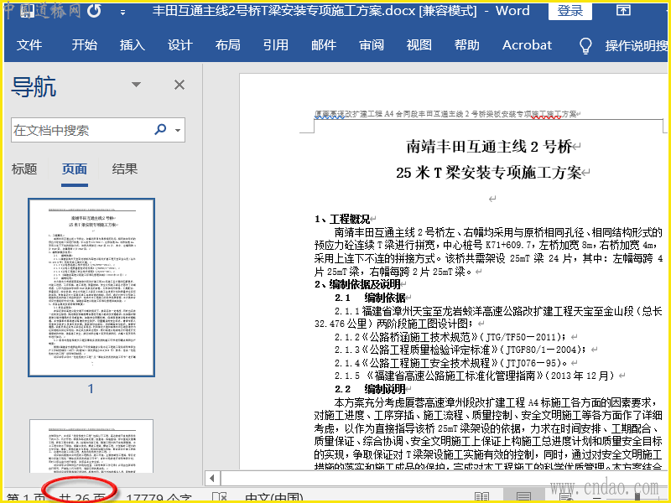Open the 帮助 ribbon tab
671x503 pixels.
467,45
